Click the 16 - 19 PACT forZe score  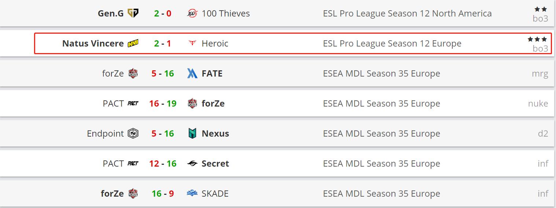(162, 104)
